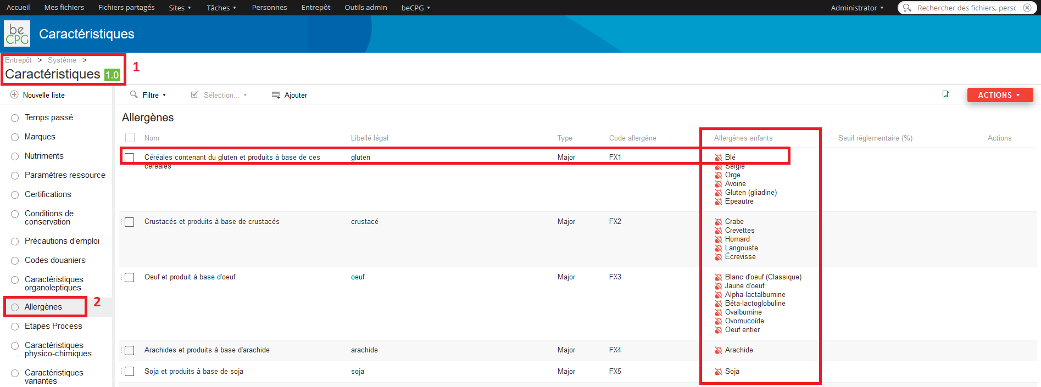Click the allergen icon next to Ovalbumine
1041x387 pixels.
[718, 312]
